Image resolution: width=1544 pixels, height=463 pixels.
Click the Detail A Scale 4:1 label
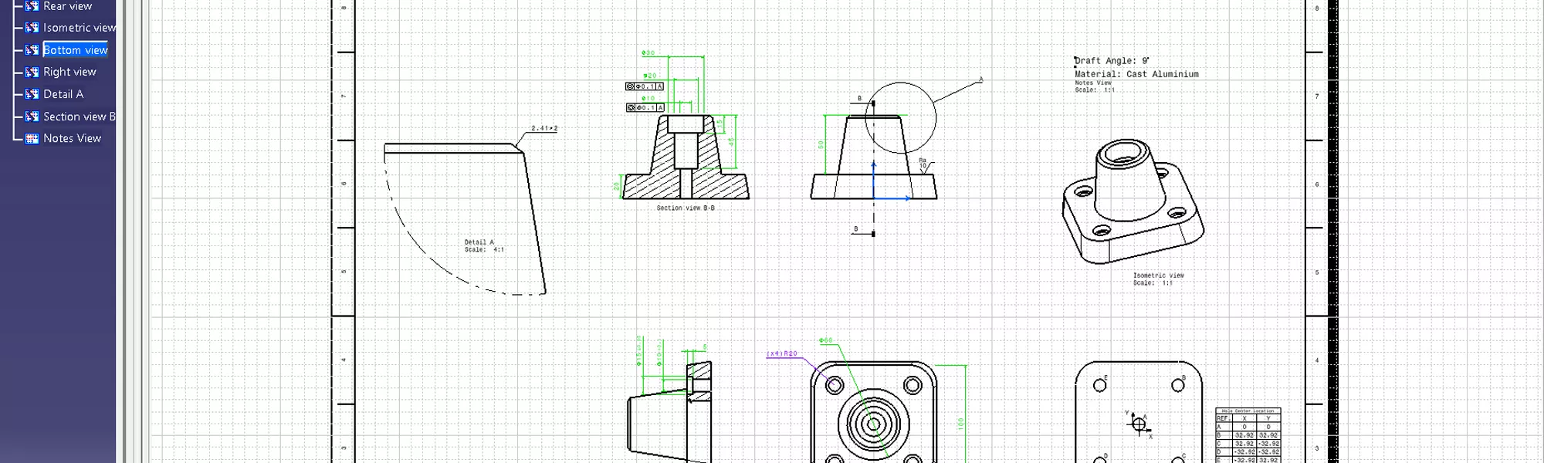[484, 245]
